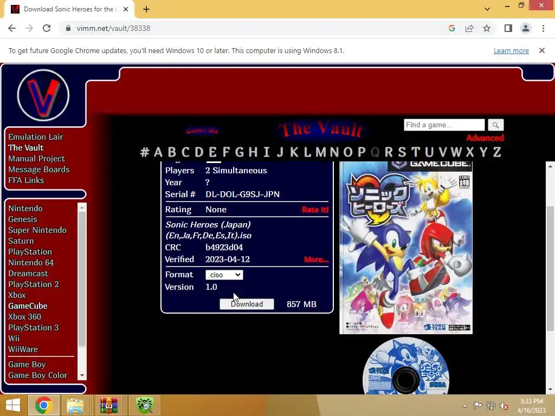Select GameCube in the systems list

click(28, 306)
